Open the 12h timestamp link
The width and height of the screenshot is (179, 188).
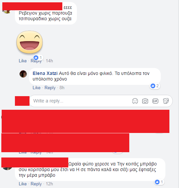pos(49,184)
